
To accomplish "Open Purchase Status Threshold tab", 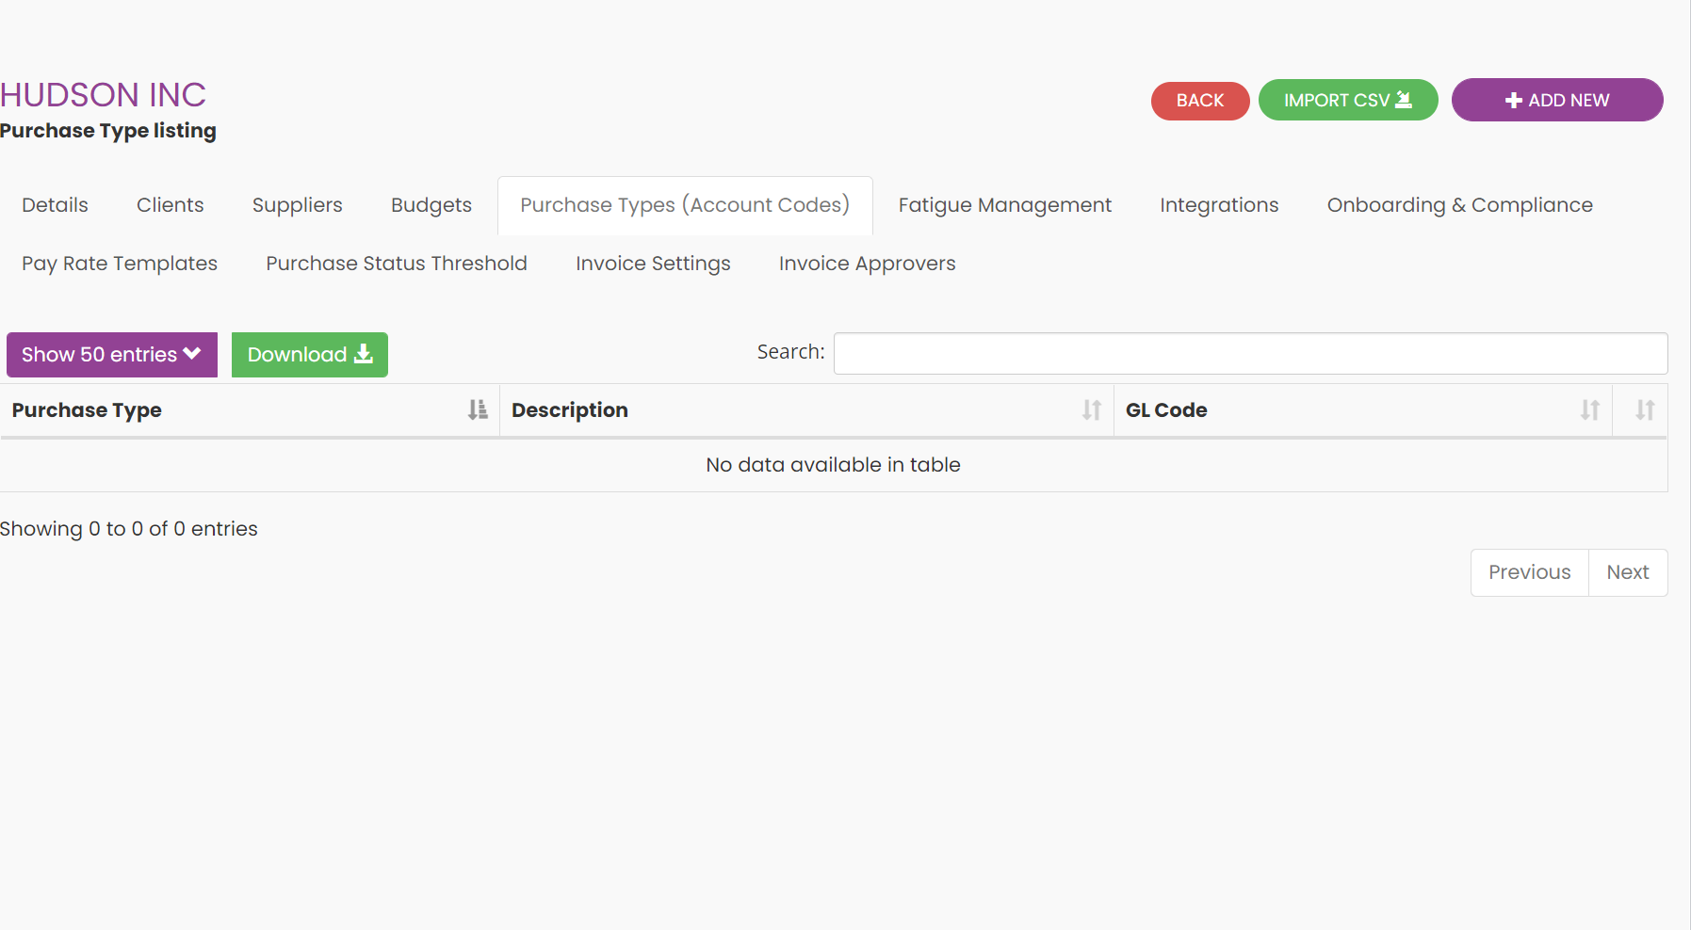I will coord(397,264).
